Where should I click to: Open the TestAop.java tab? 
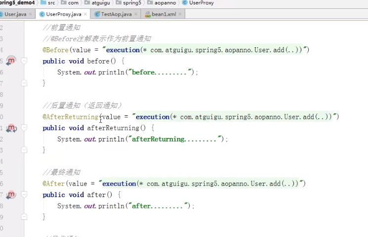(x=116, y=14)
